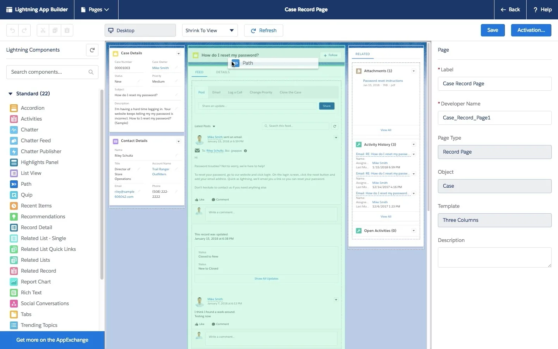
Task: Select the List View component icon
Action: [14, 173]
